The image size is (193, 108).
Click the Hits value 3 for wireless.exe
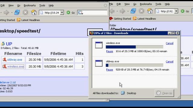click(x=82, y=67)
